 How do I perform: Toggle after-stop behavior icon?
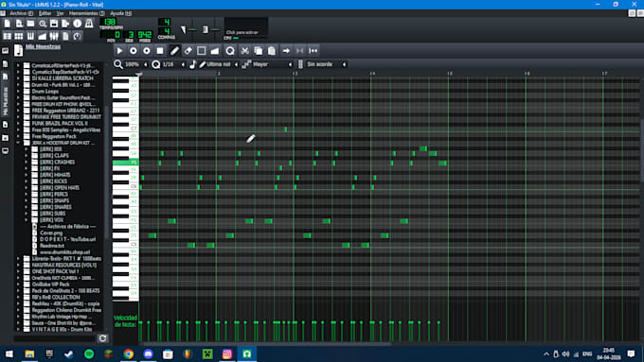pos(313,51)
